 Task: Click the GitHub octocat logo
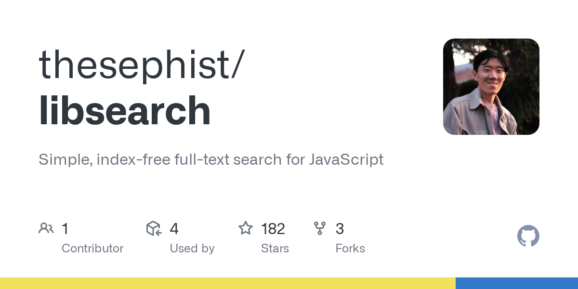pos(528,236)
